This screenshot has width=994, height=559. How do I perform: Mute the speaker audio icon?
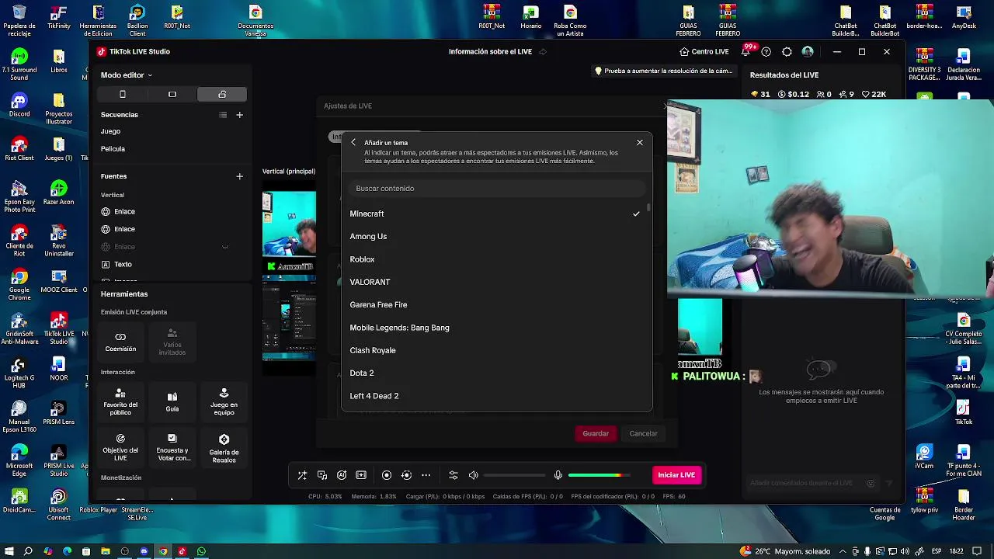click(x=474, y=475)
